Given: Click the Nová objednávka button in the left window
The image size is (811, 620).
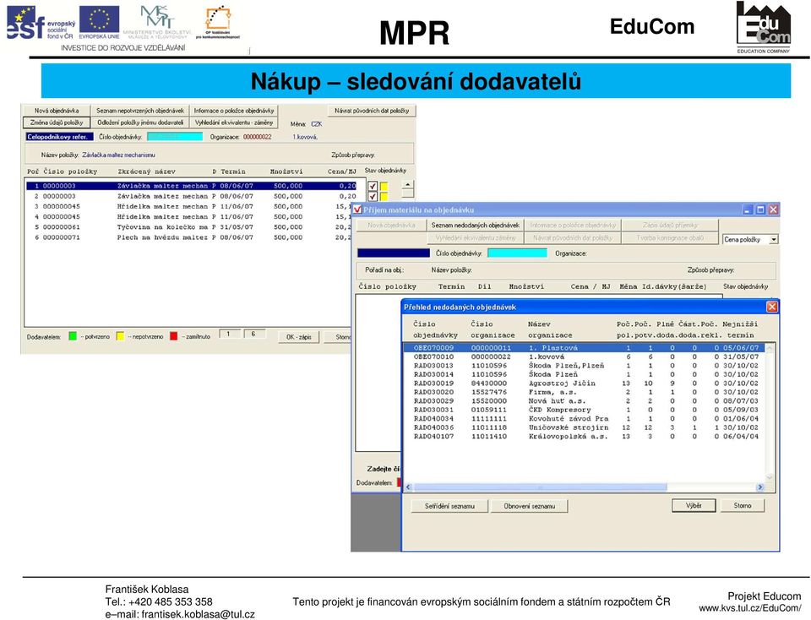Looking at the screenshot, I should [x=57, y=111].
